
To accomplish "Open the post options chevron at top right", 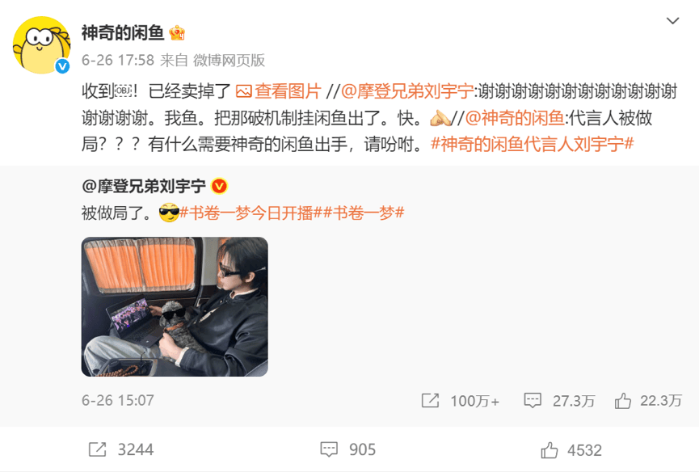I will pyautogui.click(x=672, y=20).
